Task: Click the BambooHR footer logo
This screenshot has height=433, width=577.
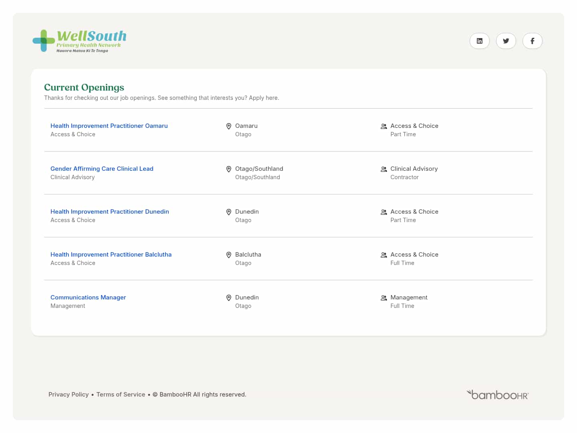Action: [498, 395]
